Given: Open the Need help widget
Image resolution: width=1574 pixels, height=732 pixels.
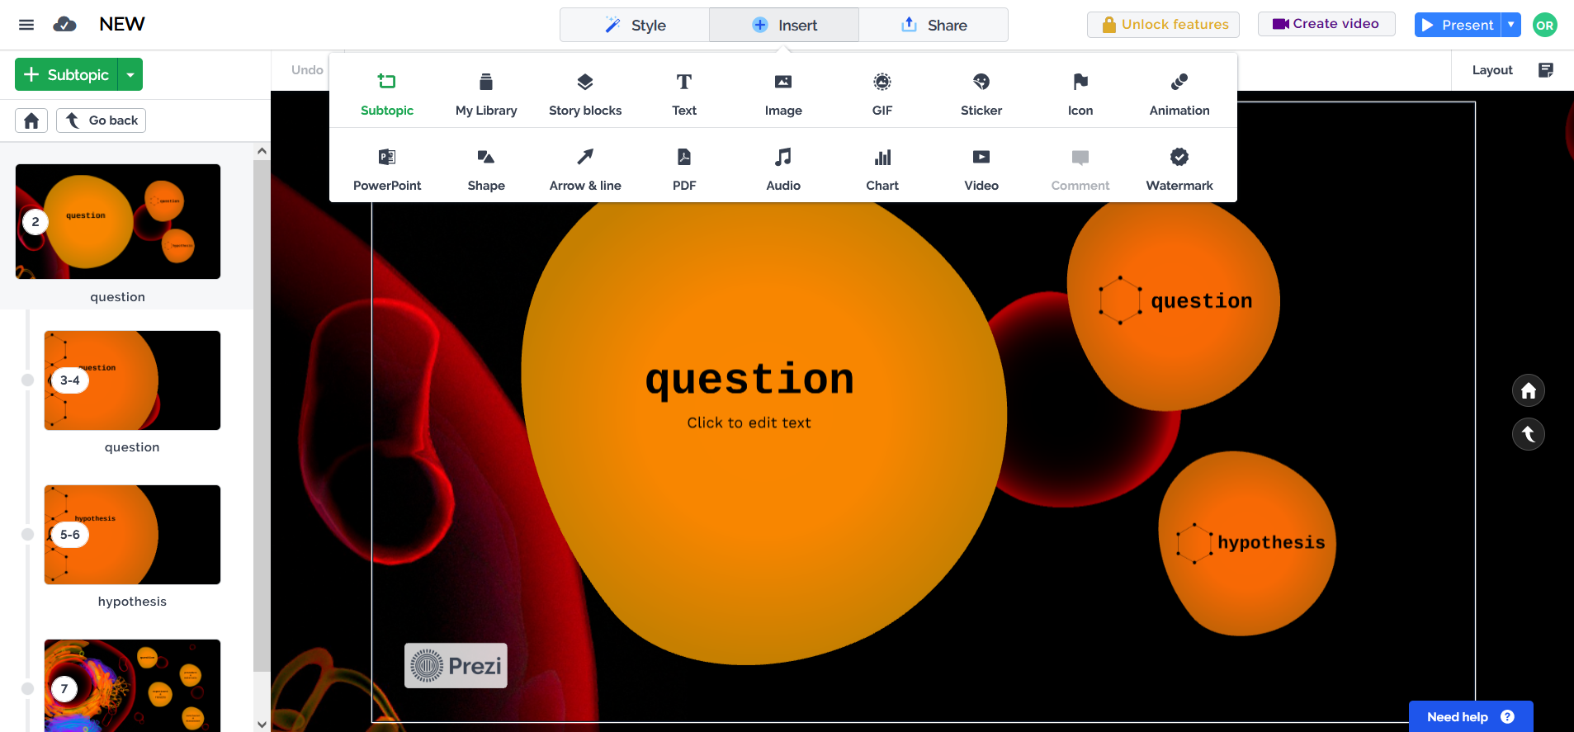Looking at the screenshot, I should (1470, 716).
